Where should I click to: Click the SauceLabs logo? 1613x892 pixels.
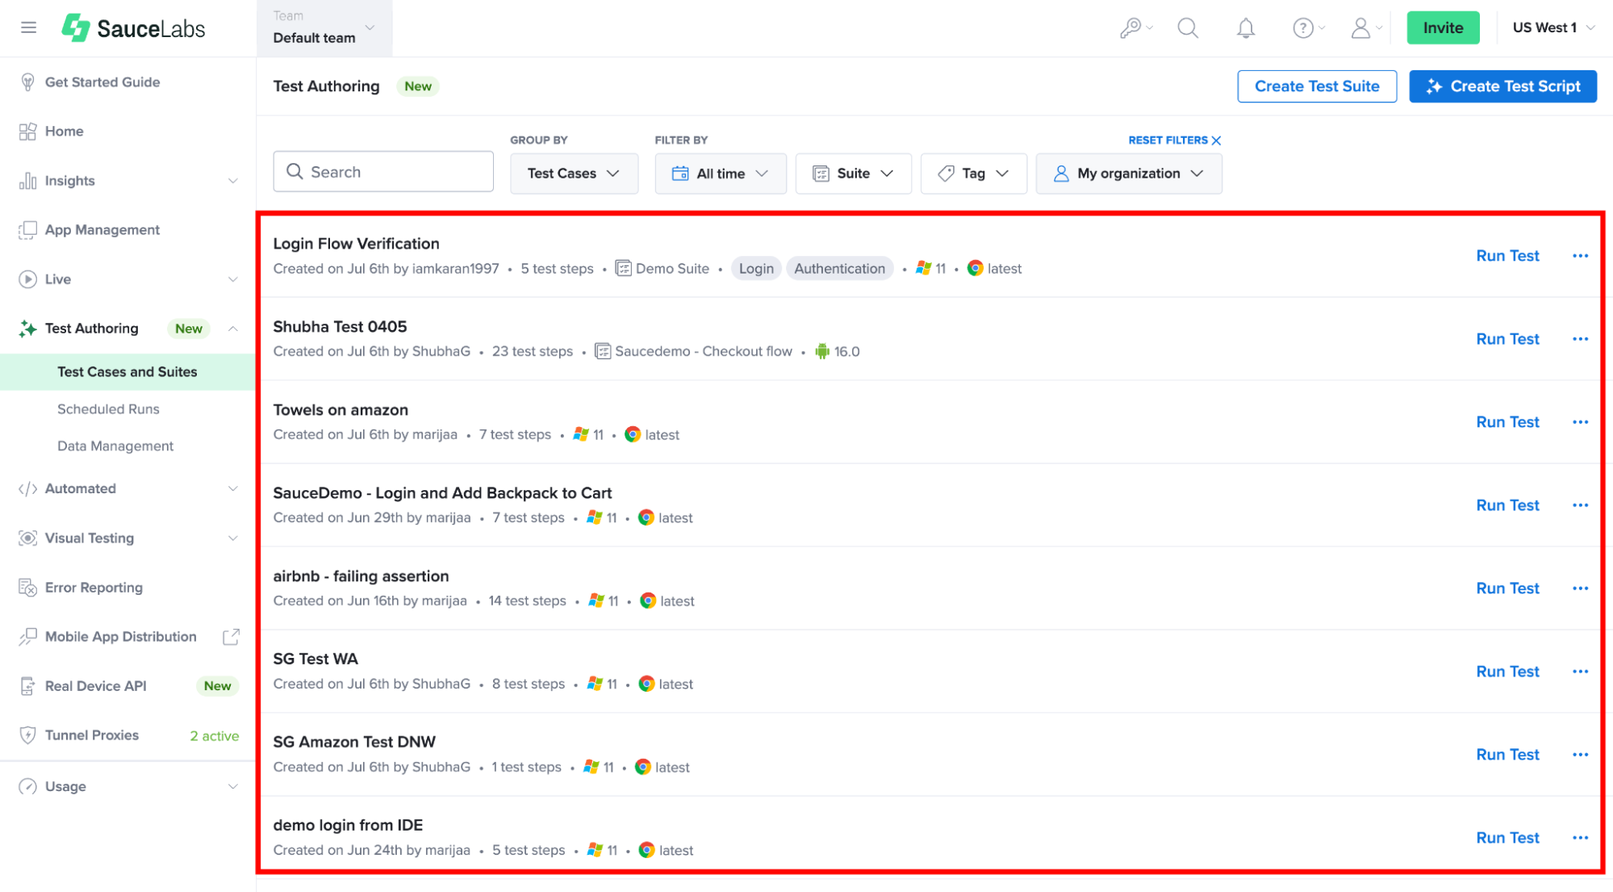[x=133, y=28]
